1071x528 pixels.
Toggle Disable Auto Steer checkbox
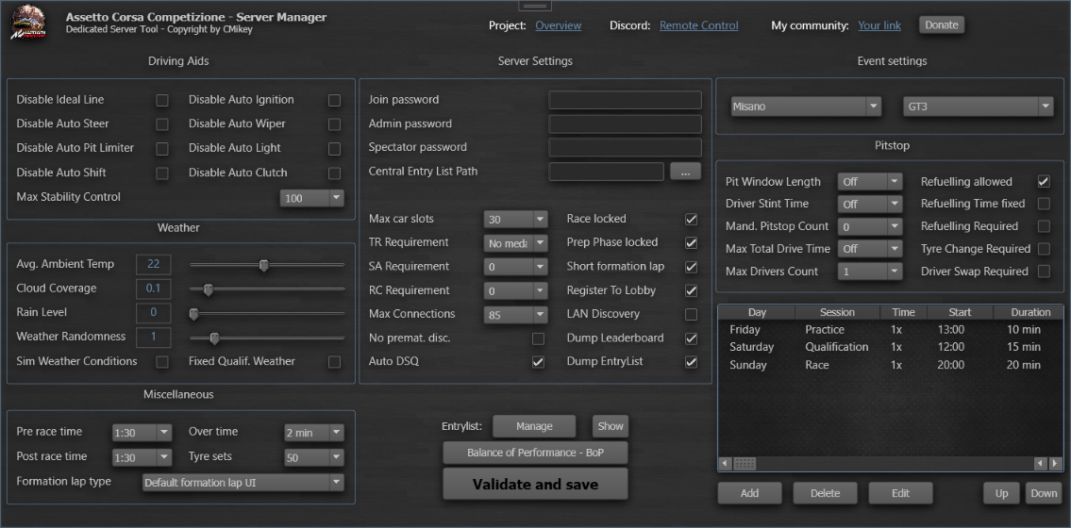[x=162, y=124]
